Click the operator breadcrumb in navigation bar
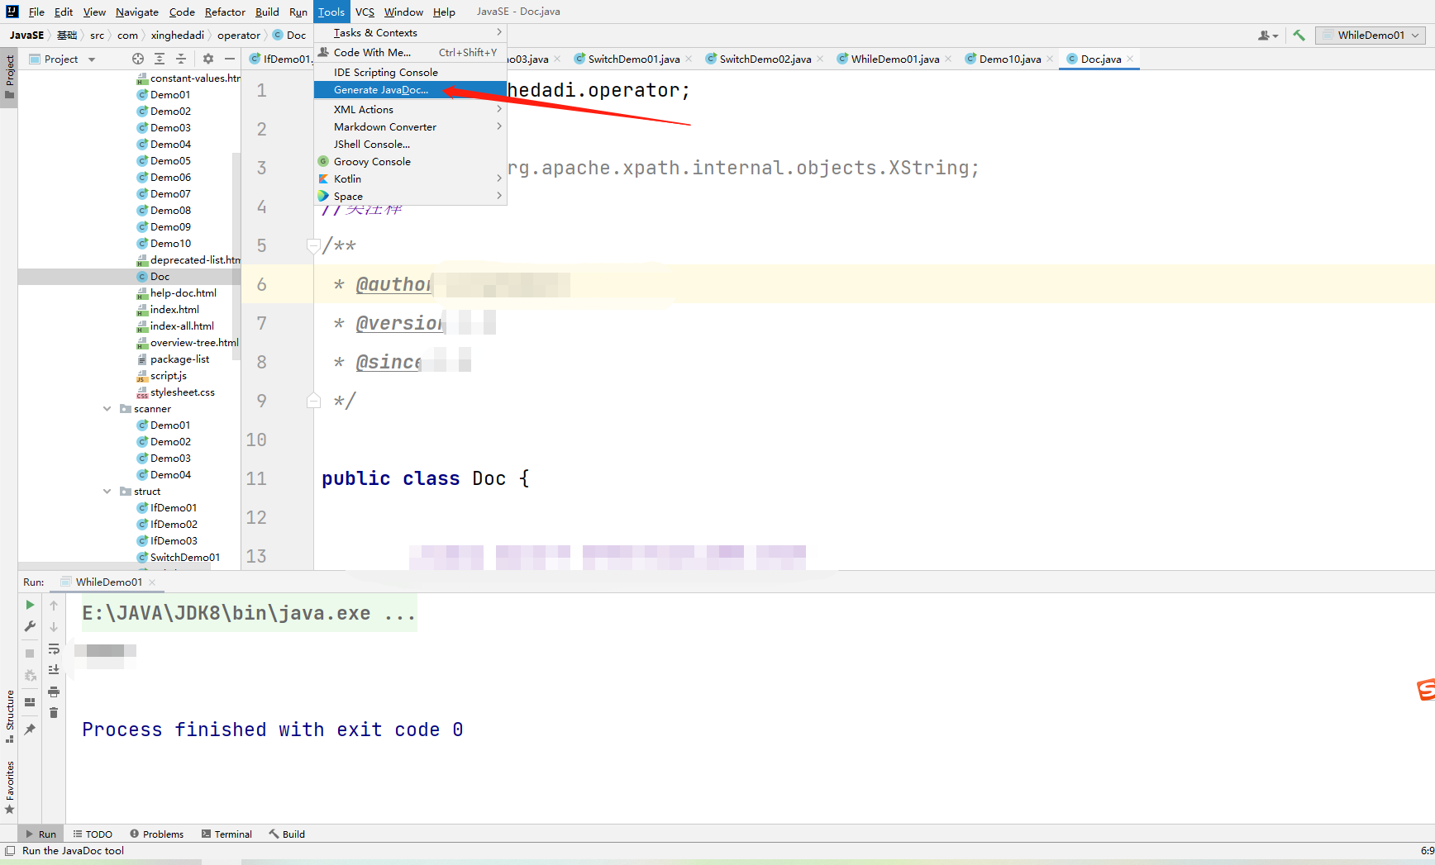Screen dimensions: 1435x865 click(238, 36)
